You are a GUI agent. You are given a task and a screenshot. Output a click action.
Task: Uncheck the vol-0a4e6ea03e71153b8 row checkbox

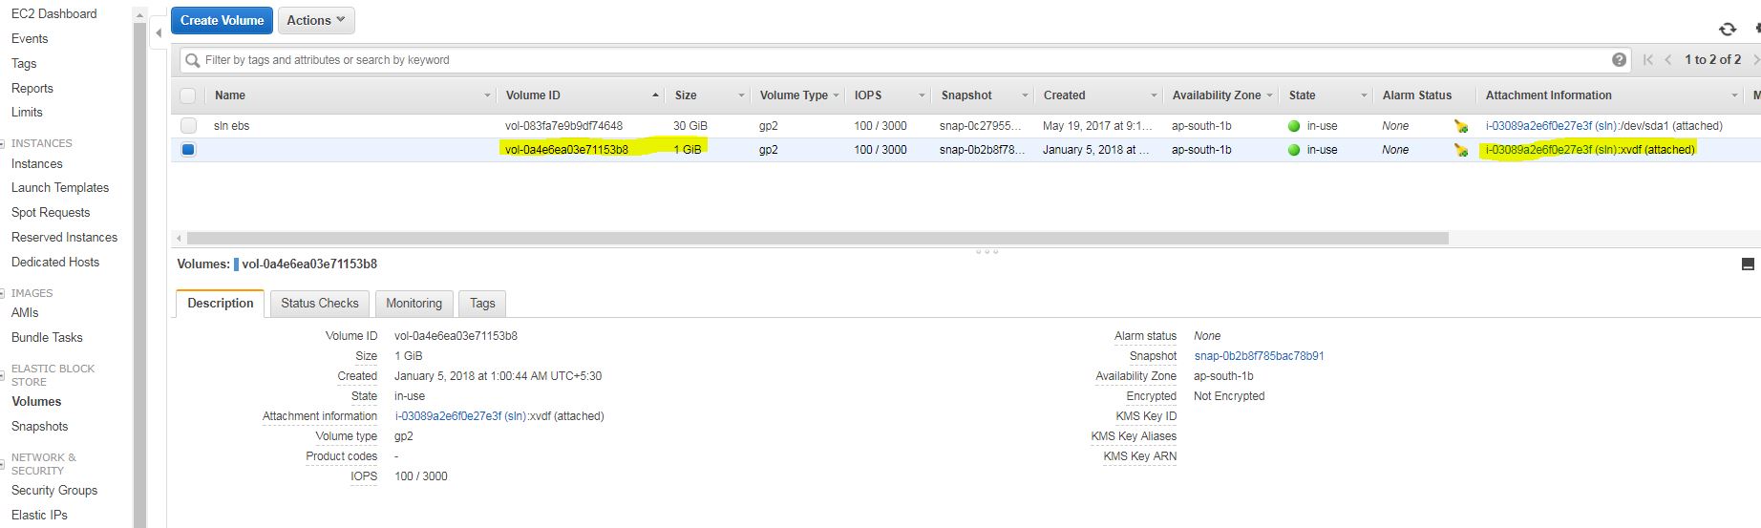click(188, 150)
